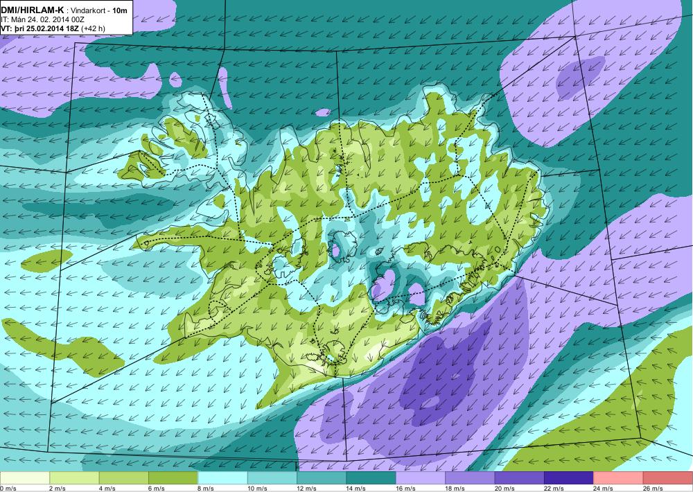Click the olive green 6–8 m/s legend swatch
693x492 pixels.
click(173, 478)
